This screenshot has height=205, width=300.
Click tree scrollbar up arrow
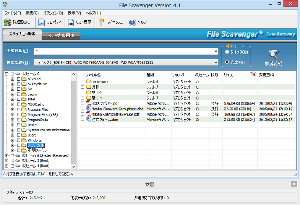coord(73,74)
